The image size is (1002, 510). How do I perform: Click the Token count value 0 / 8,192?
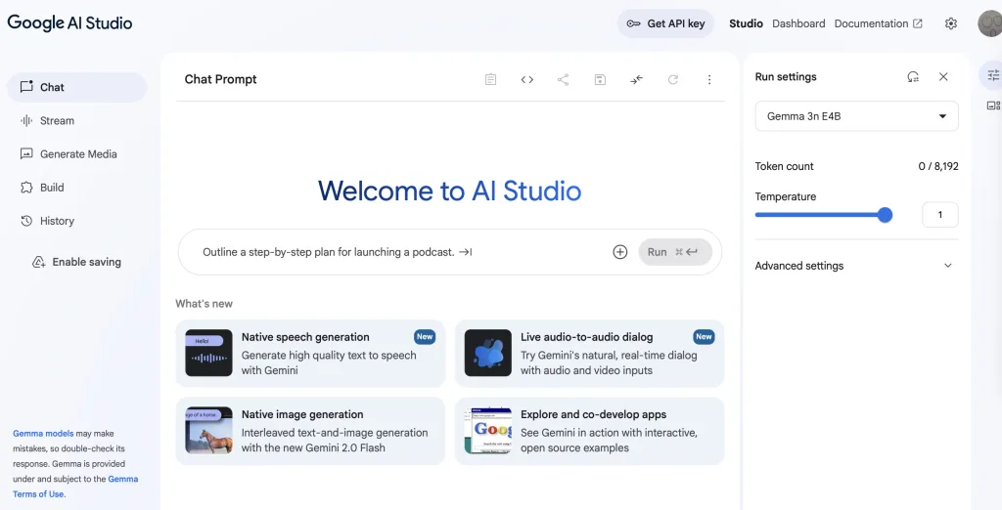(938, 166)
